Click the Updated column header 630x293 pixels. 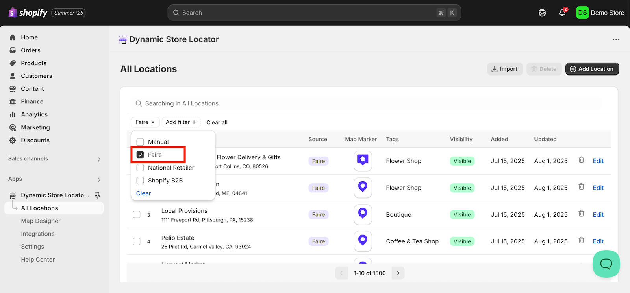pos(545,139)
